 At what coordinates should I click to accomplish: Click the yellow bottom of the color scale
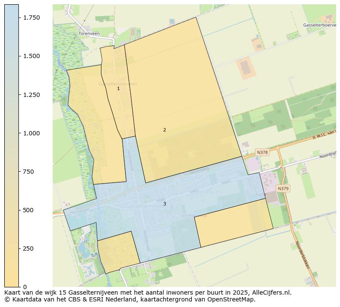[x=12, y=282]
